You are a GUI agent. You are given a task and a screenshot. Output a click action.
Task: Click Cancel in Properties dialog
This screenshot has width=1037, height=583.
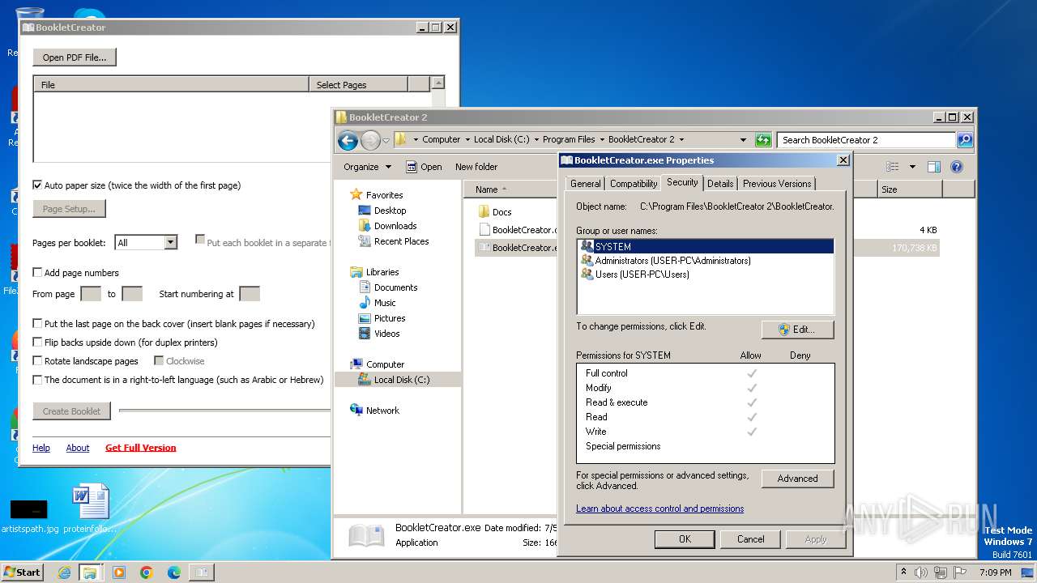[750, 539]
